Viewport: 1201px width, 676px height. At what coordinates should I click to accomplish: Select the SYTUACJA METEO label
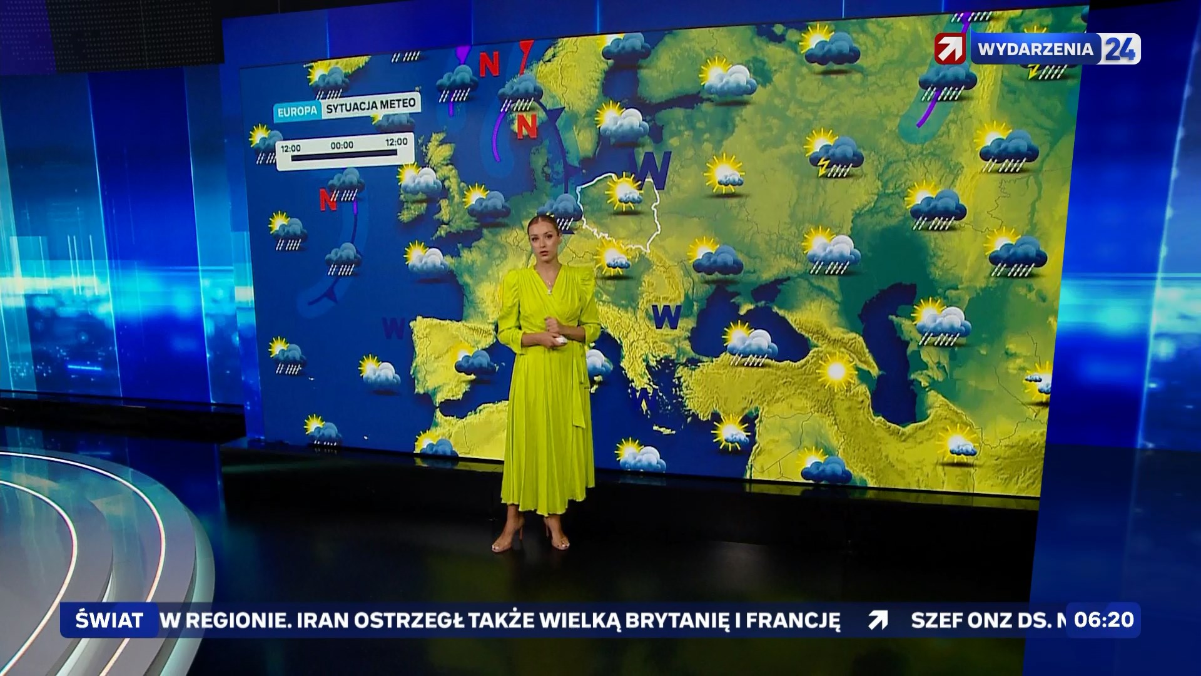(371, 105)
